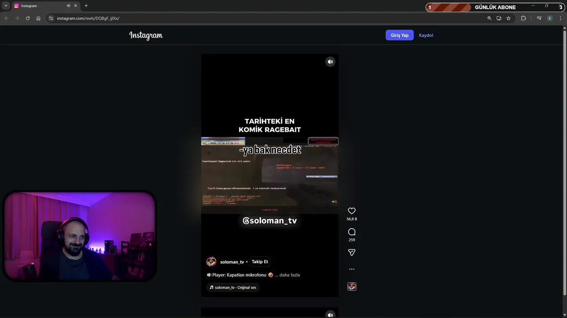This screenshot has width=567, height=318.
Task: Open a new browser tab
Action: click(x=86, y=6)
